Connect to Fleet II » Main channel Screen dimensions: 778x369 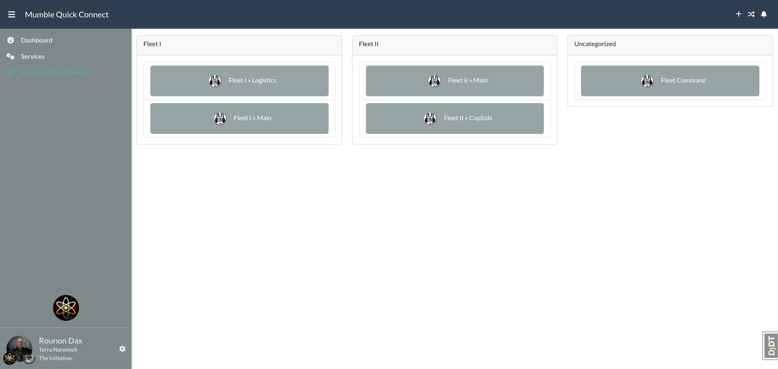(x=455, y=81)
